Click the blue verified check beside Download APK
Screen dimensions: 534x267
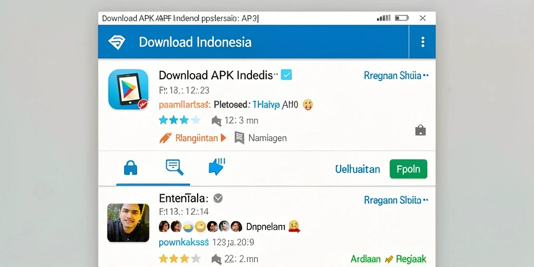tap(286, 75)
